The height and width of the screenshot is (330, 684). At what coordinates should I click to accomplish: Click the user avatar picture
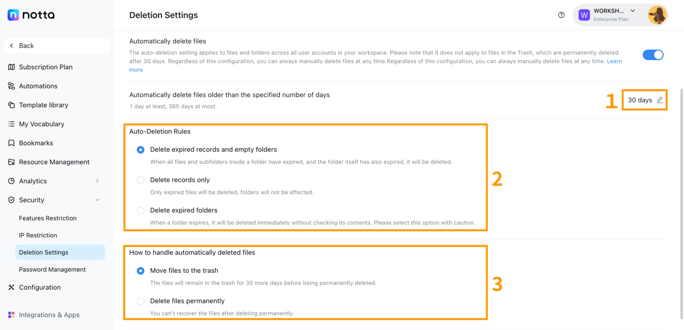(657, 15)
